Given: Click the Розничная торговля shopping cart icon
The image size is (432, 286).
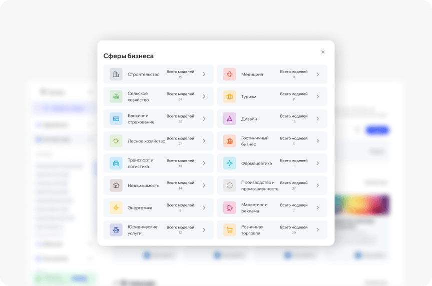Looking at the screenshot, I should [230, 230].
